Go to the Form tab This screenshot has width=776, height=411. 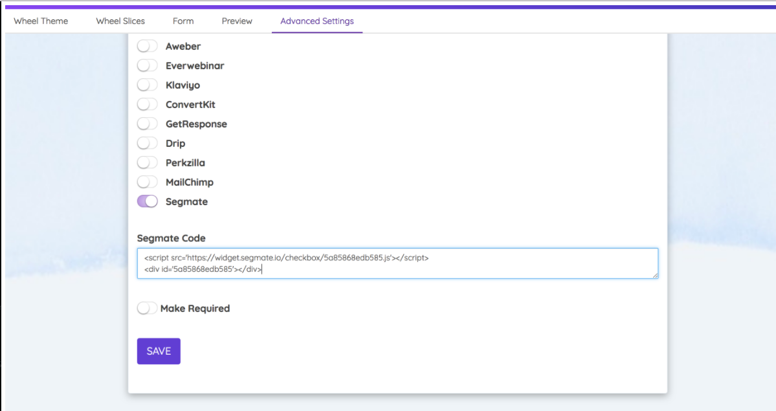(183, 21)
